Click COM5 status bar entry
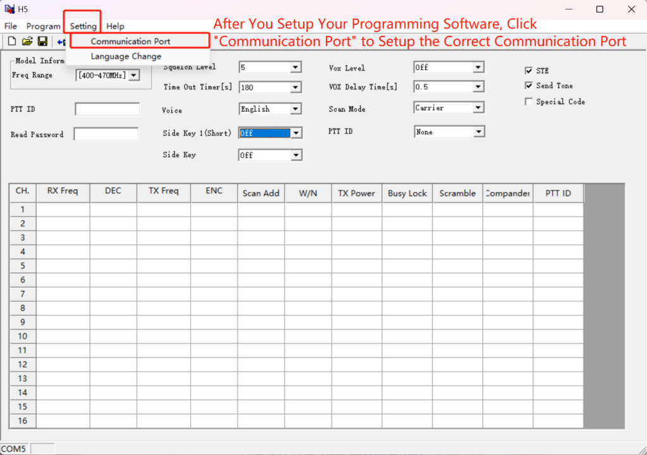647x455 pixels. [x=14, y=449]
